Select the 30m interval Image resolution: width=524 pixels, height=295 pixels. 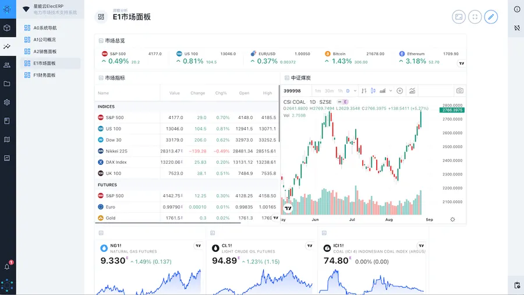[329, 91]
